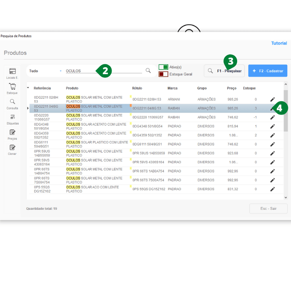
Task: Click rótulo cell 0PR 66TS 7S00A754
Action: click(148, 180)
